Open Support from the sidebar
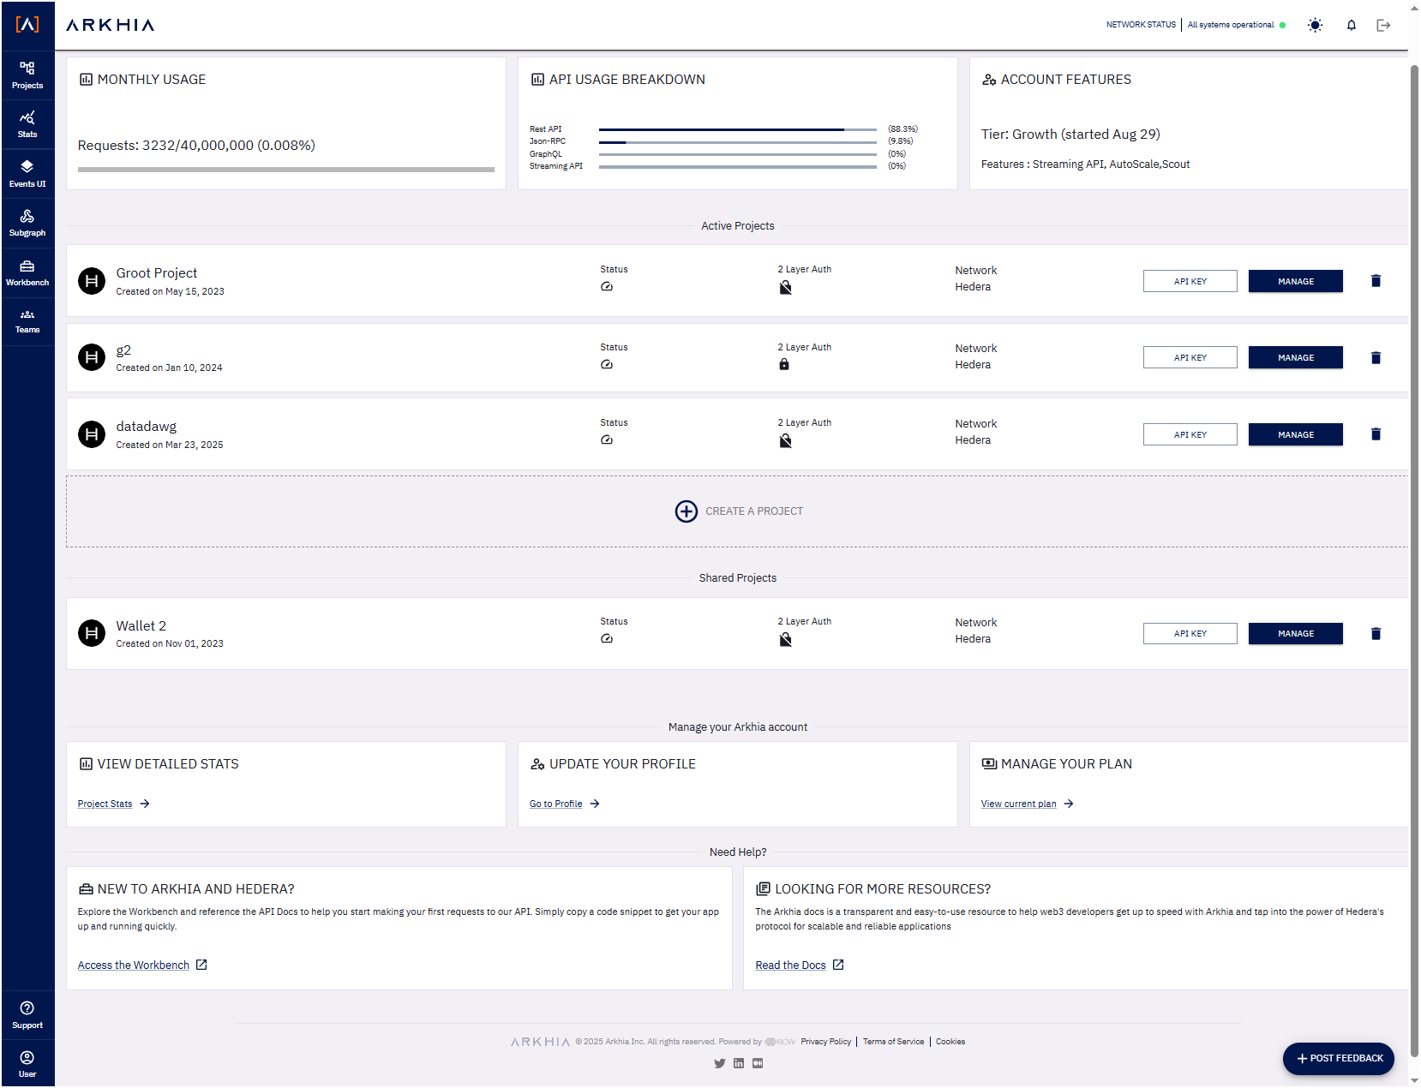 coord(27,1015)
